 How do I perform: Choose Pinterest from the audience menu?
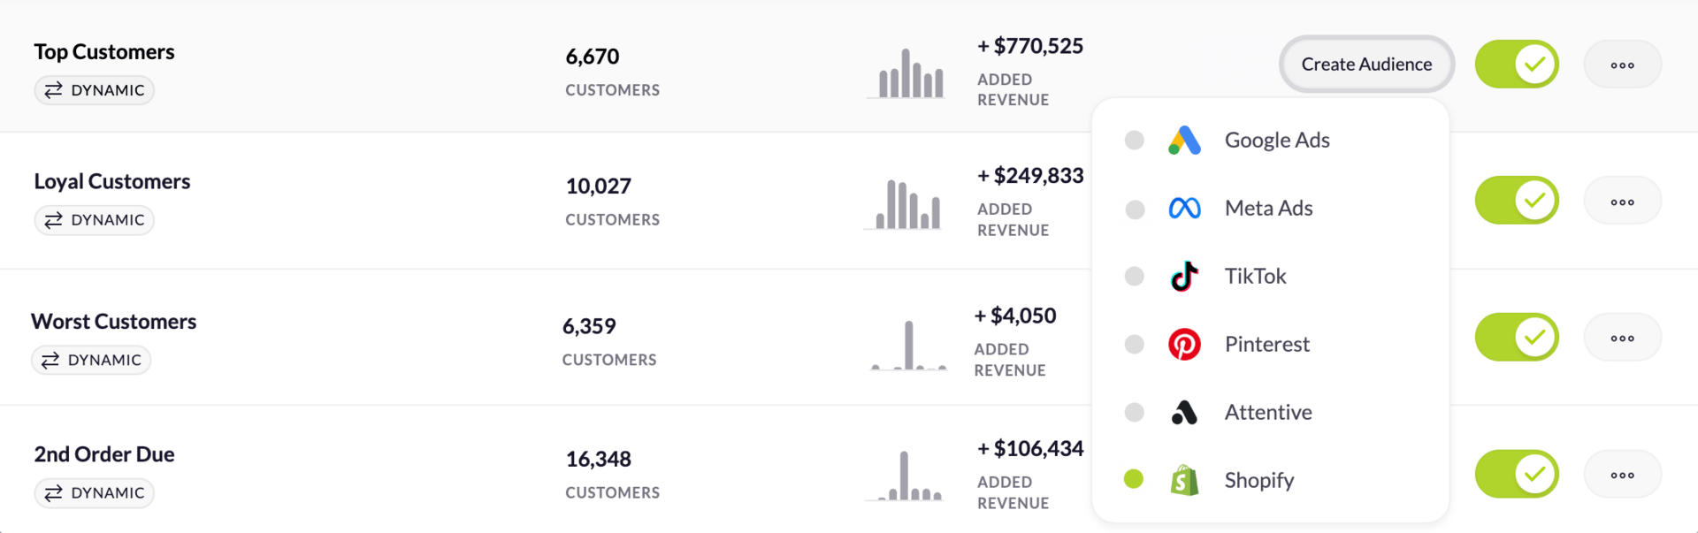pos(1266,345)
